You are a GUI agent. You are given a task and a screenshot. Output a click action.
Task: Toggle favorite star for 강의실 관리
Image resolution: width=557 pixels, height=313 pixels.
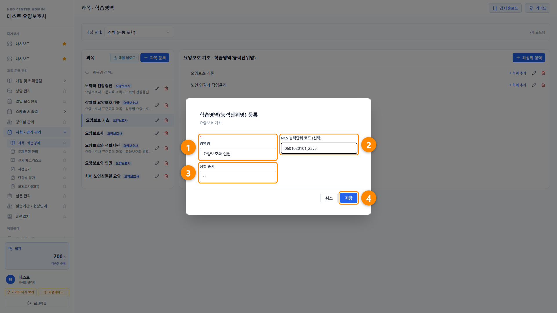click(64, 122)
